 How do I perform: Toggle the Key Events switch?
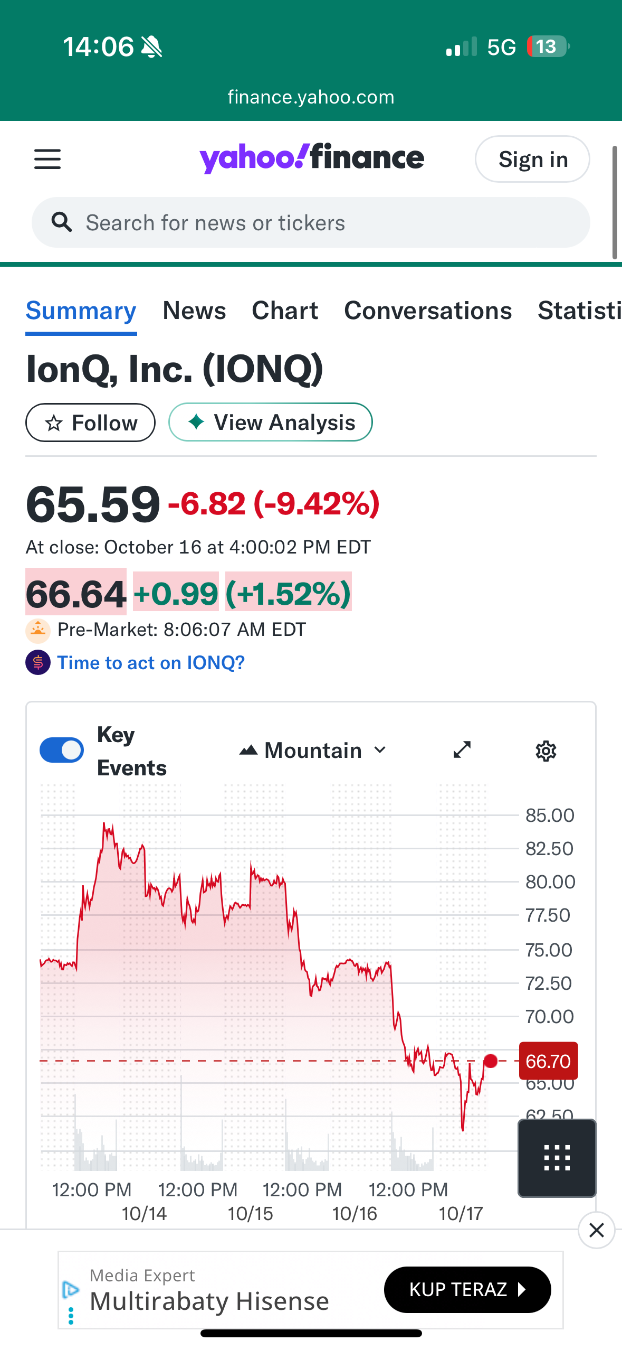click(62, 750)
